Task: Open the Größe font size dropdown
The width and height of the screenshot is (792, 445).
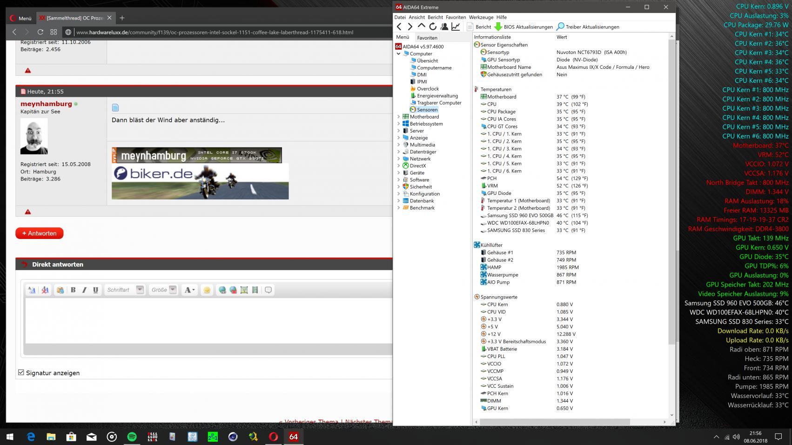Action: 163,290
